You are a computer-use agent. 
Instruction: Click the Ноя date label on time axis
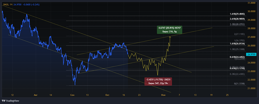163,95
